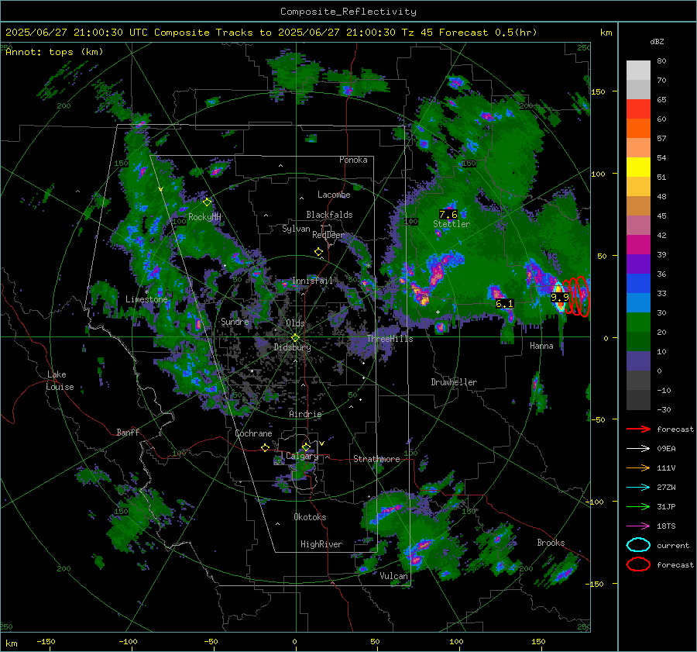The height and width of the screenshot is (652, 697).
Task: Click the RedDeer city label
Action: point(328,235)
